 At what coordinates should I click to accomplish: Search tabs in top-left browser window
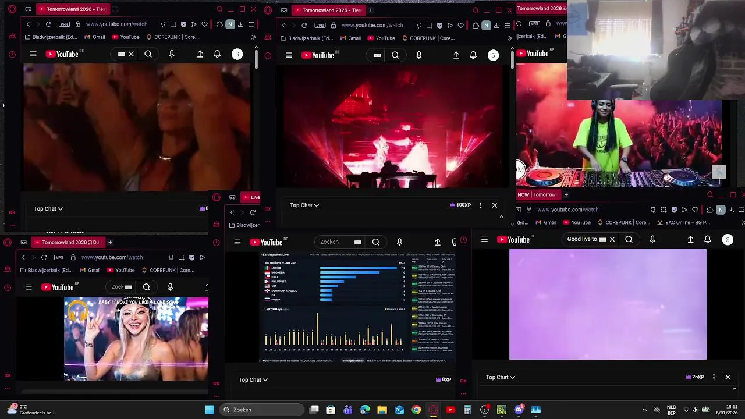(x=219, y=9)
